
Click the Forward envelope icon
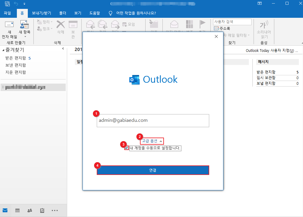coord(115,24)
